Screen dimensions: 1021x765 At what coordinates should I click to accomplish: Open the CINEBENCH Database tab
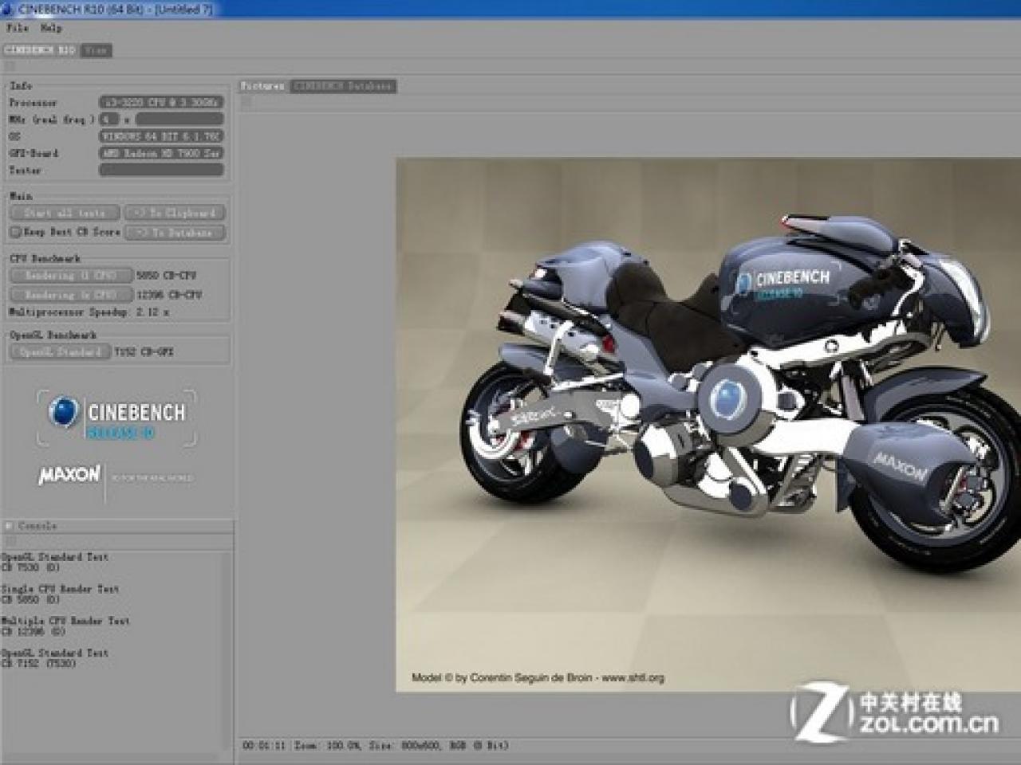[343, 85]
